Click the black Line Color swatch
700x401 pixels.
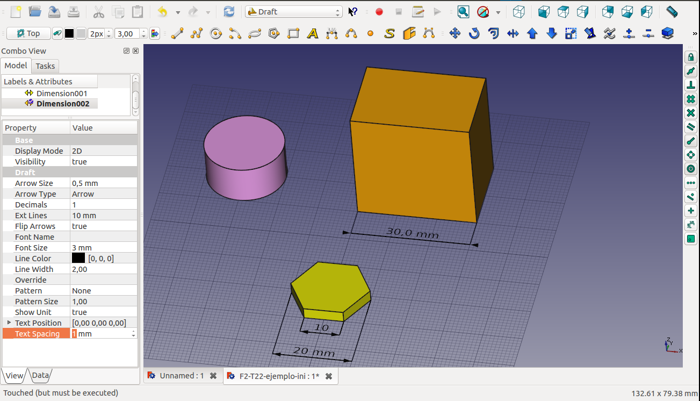coord(78,259)
